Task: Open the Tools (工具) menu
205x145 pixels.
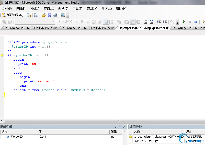Action: (77, 9)
